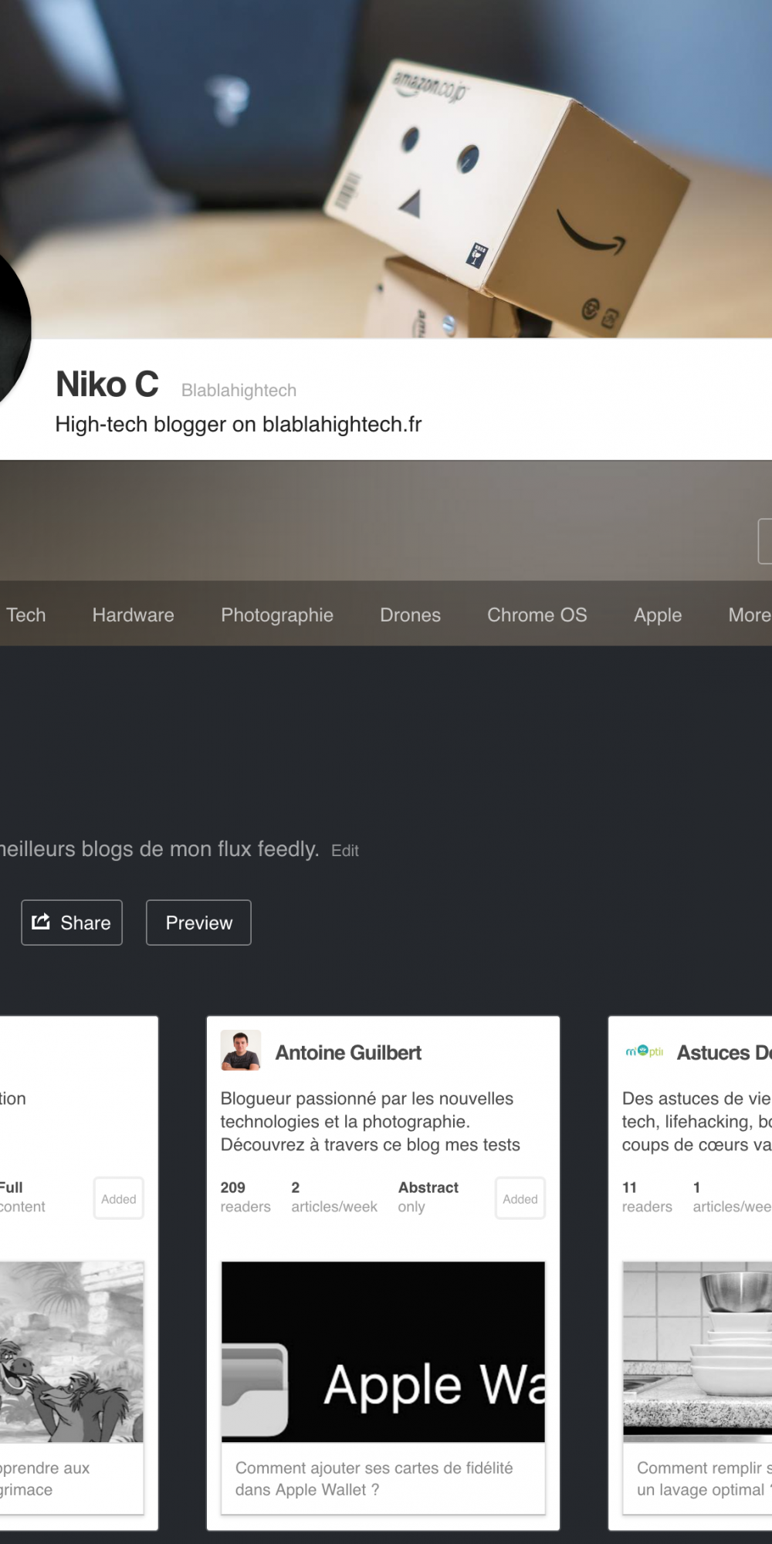Viewport: 772px width, 1544px height.
Task: Click the share arrow icon
Action: 41,921
